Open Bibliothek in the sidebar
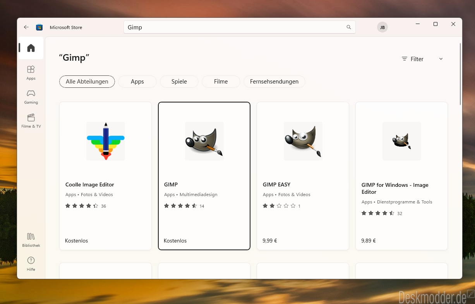The height and width of the screenshot is (304, 475). point(31,240)
